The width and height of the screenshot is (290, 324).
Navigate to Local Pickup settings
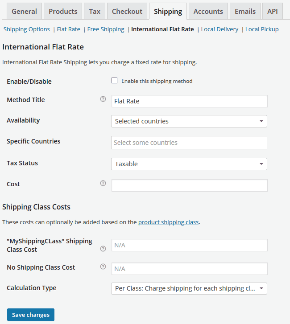262,29
